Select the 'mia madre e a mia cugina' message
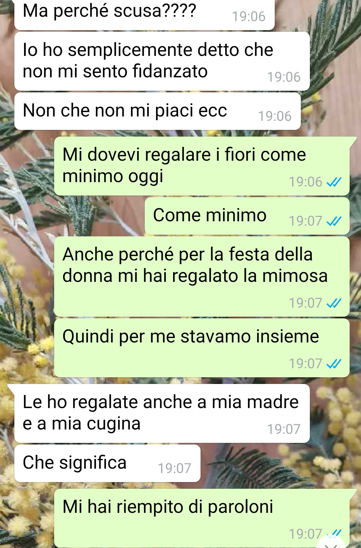This screenshot has height=548, width=361. (x=162, y=413)
